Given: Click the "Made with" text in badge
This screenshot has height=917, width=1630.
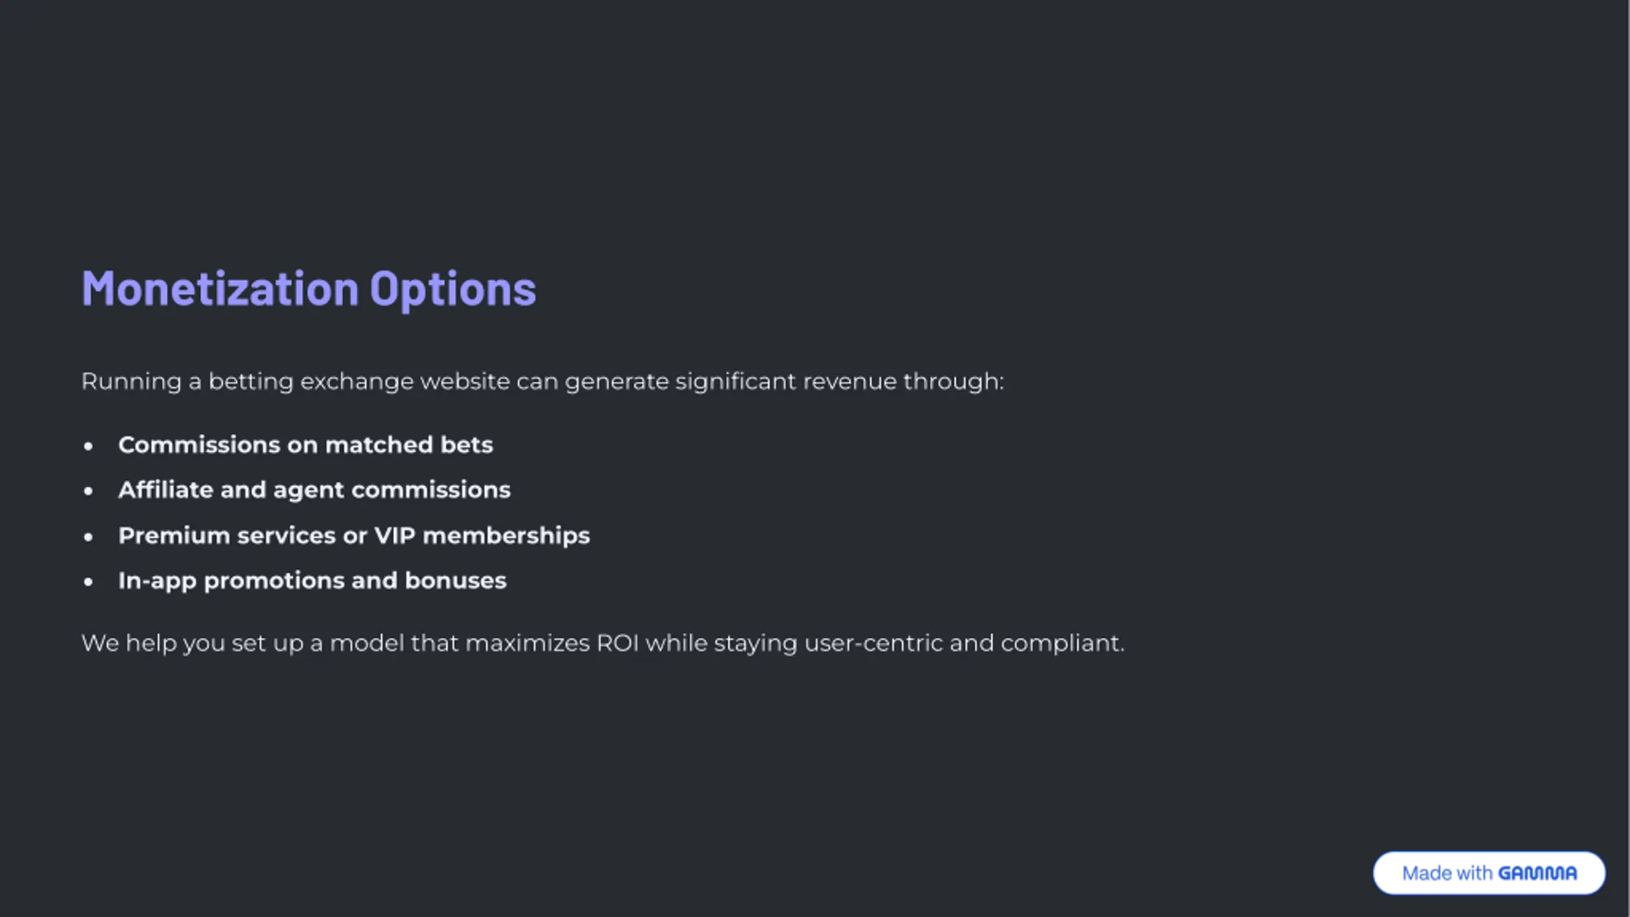Looking at the screenshot, I should click(1447, 873).
